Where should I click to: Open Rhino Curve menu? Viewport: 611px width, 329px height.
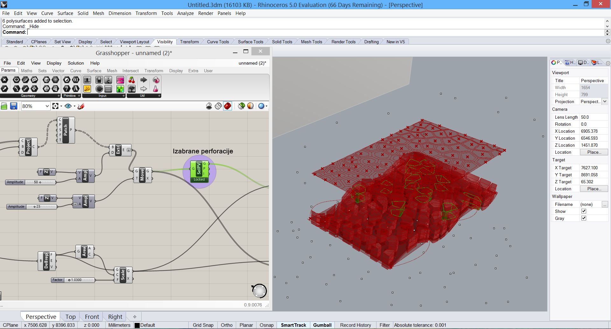tap(47, 13)
